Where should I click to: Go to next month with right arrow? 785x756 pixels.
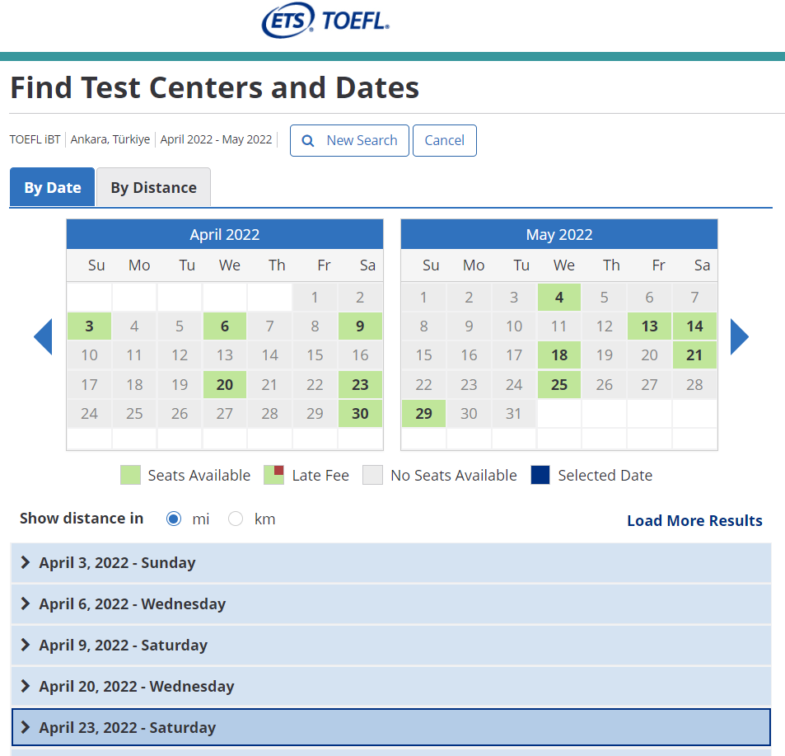[740, 336]
